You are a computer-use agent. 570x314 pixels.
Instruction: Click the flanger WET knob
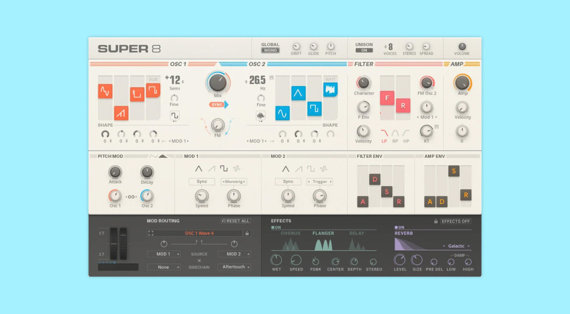point(276,260)
